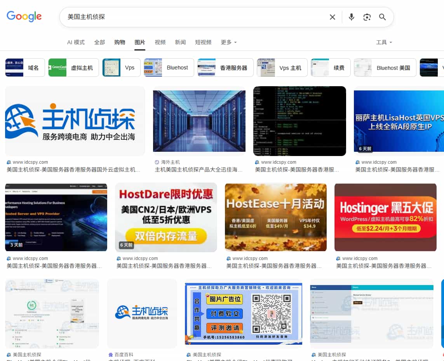Select the 虚拟主机 filter chip
The height and width of the screenshot is (361, 444).
[x=73, y=67]
